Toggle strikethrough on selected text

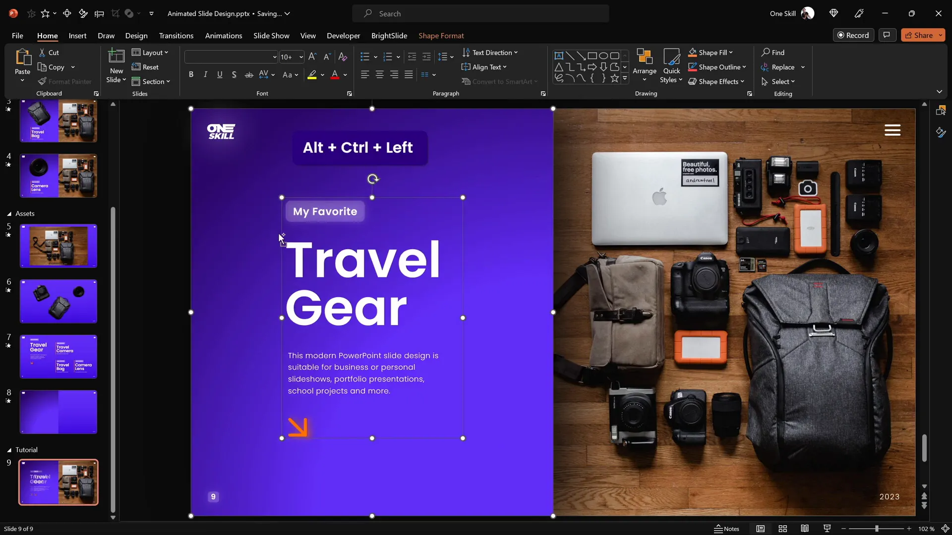click(x=249, y=74)
